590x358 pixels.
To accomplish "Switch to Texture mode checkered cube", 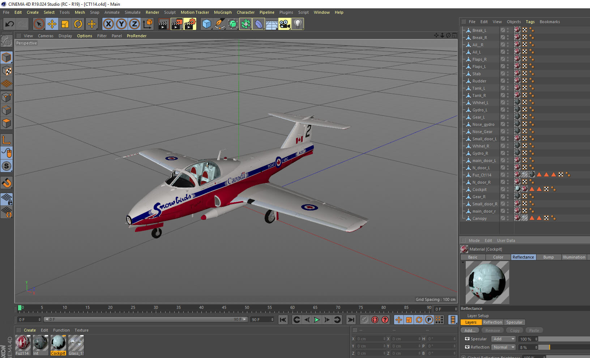I will click(x=7, y=71).
